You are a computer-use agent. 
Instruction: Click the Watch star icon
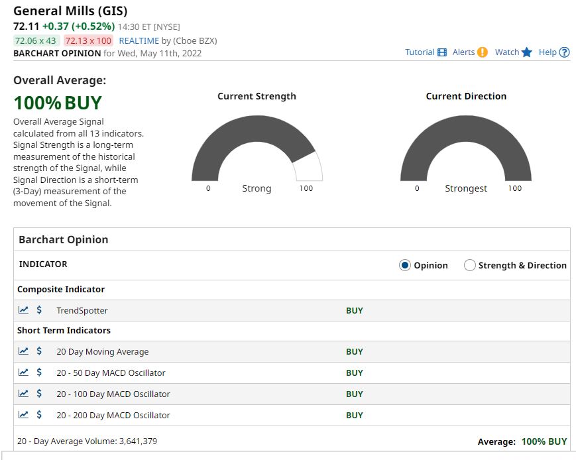coord(527,52)
